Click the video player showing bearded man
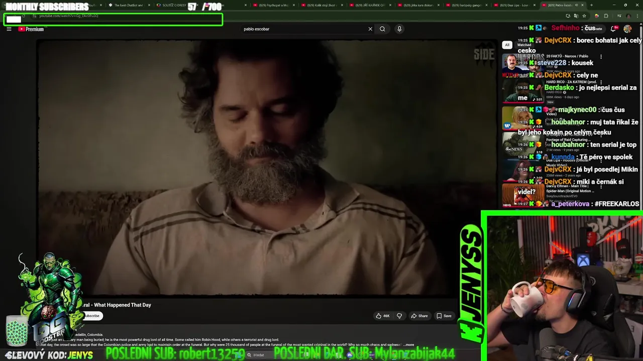Image resolution: width=643 pixels, height=361 pixels. [266, 168]
